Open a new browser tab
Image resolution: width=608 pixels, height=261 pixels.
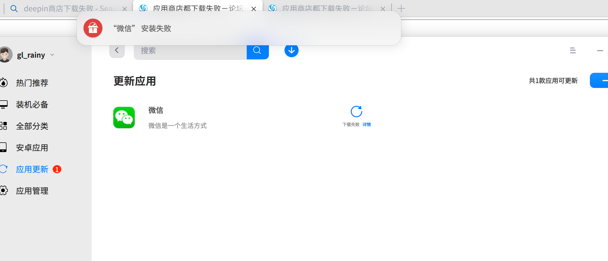[x=401, y=8]
